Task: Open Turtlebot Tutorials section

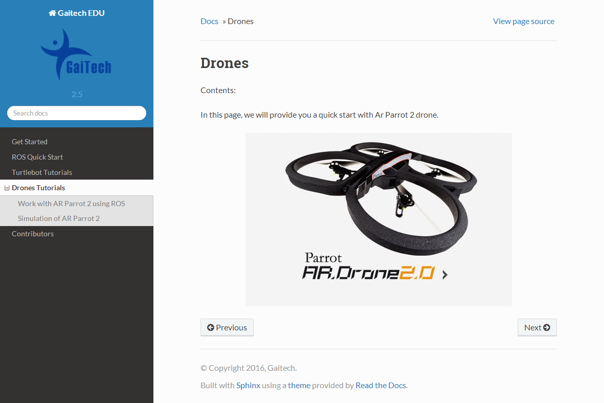Action: pyautogui.click(x=77, y=172)
